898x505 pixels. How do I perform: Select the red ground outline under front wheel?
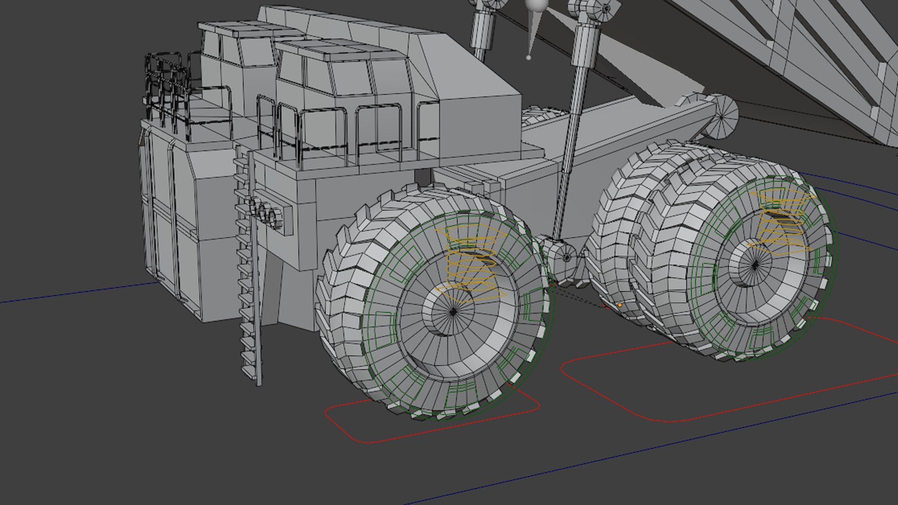pos(432,414)
